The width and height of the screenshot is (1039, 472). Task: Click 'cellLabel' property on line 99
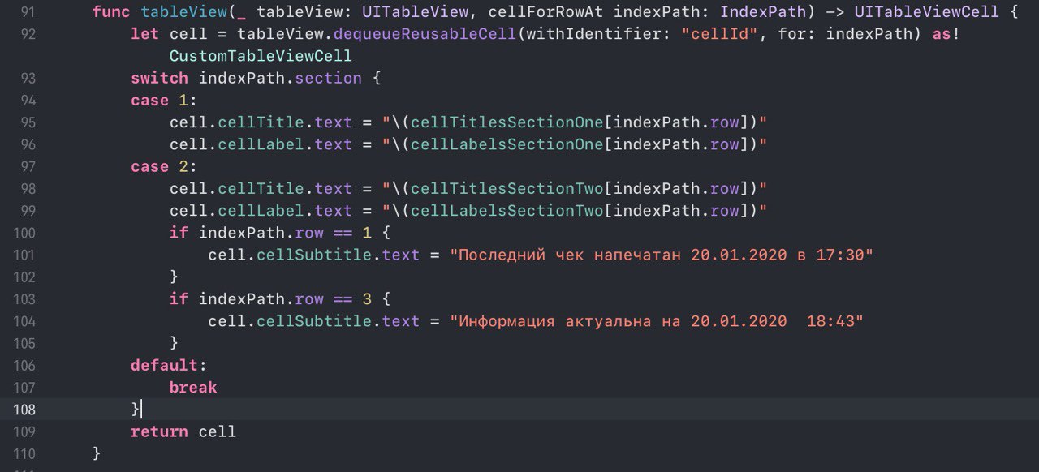(261, 211)
